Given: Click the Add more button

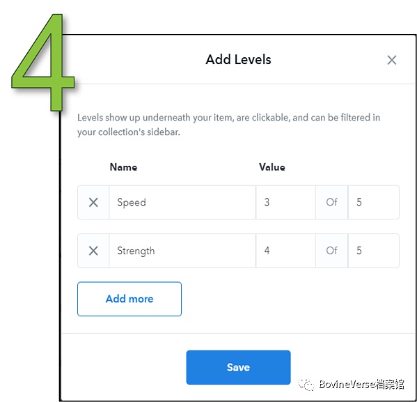Looking at the screenshot, I should tap(129, 299).
